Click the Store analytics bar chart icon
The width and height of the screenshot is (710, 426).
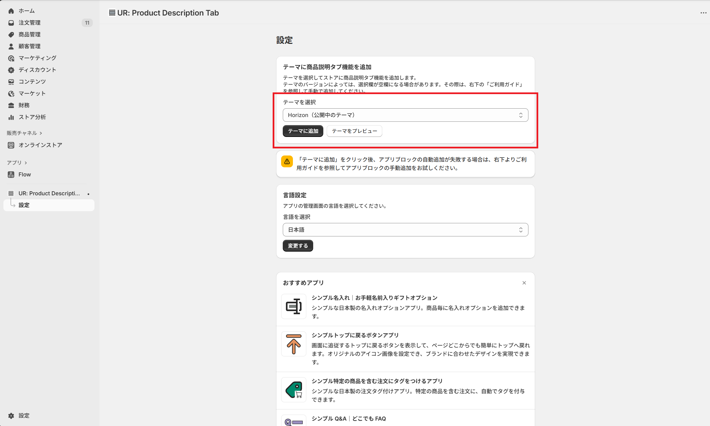[x=11, y=117]
